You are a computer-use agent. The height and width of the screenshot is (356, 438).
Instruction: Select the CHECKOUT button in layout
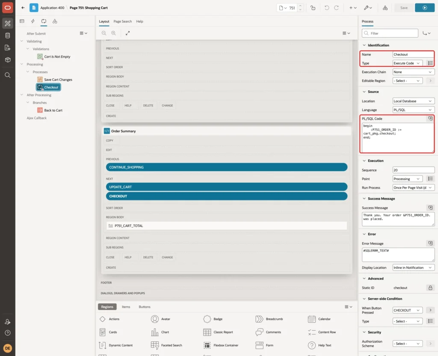tap(227, 196)
